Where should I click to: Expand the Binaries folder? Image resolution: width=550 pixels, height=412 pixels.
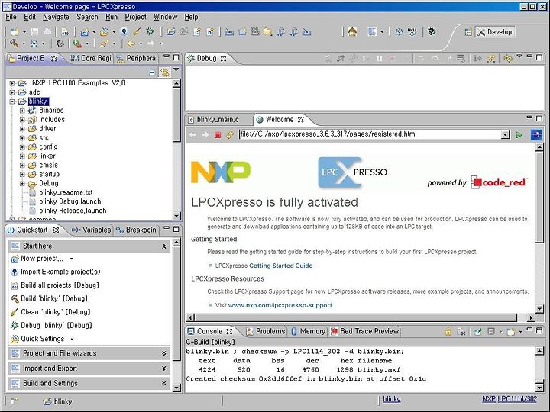pos(22,111)
